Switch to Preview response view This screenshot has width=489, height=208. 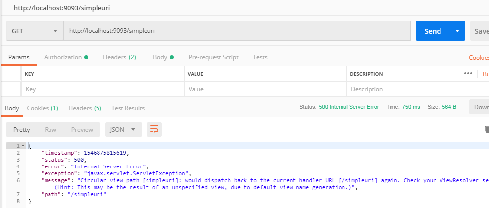pyautogui.click(x=82, y=129)
